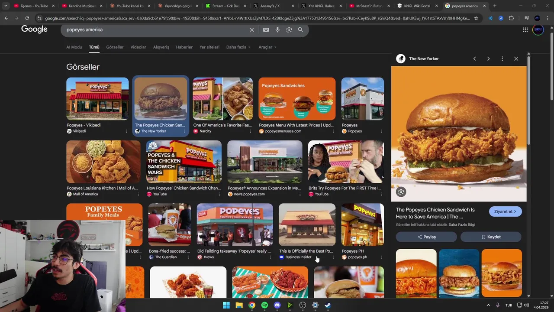Open the Business Insider Popeyes thumbnail
The image size is (554, 312).
pyautogui.click(x=307, y=224)
